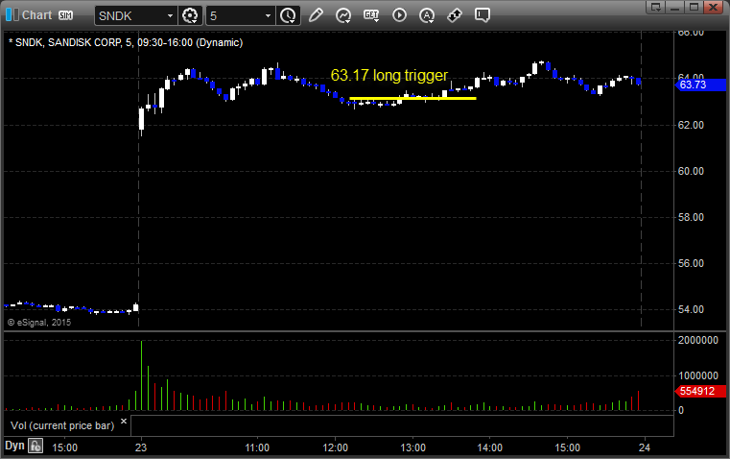Click the SNDK, SANDISK CORP chart title
This screenshot has height=459, width=730.
tap(126, 42)
